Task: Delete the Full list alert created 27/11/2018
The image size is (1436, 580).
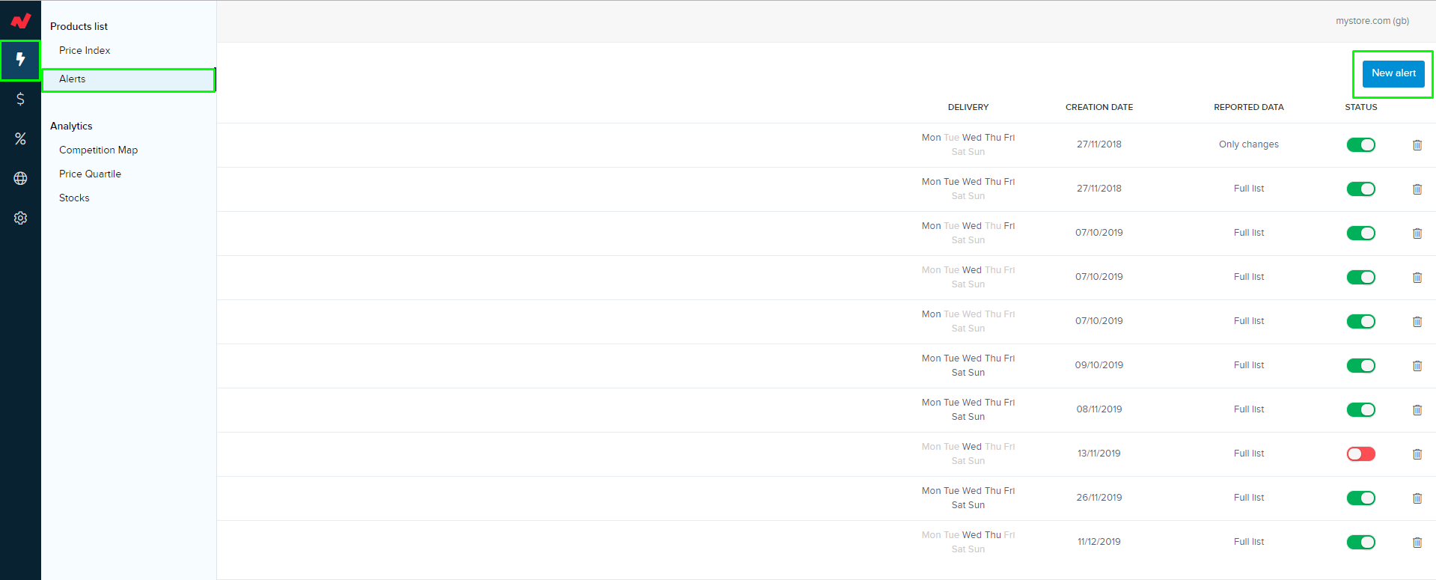Action: [1417, 189]
